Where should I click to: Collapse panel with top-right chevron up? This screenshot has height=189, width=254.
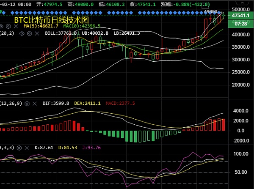click(x=242, y=3)
